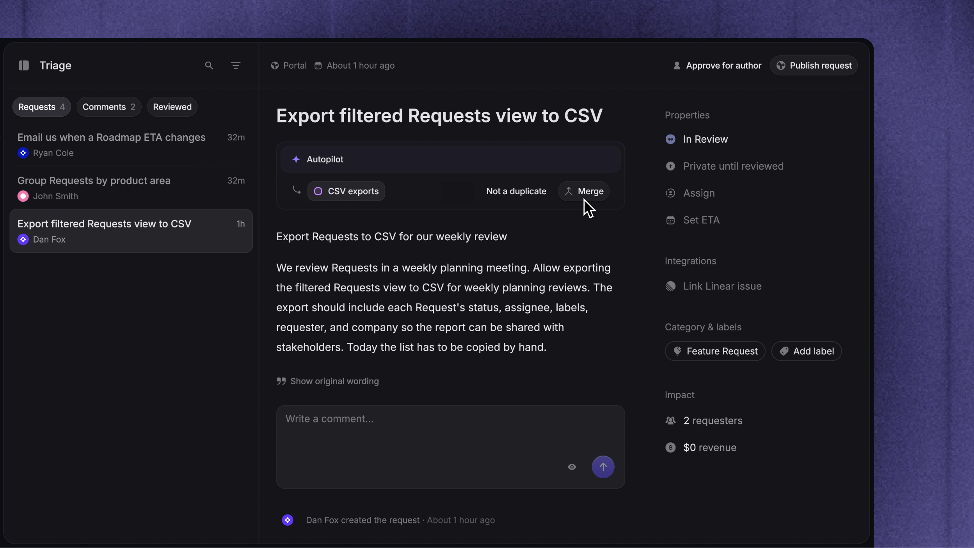
Task: Click the Linear icon to link issue
Action: click(x=670, y=286)
